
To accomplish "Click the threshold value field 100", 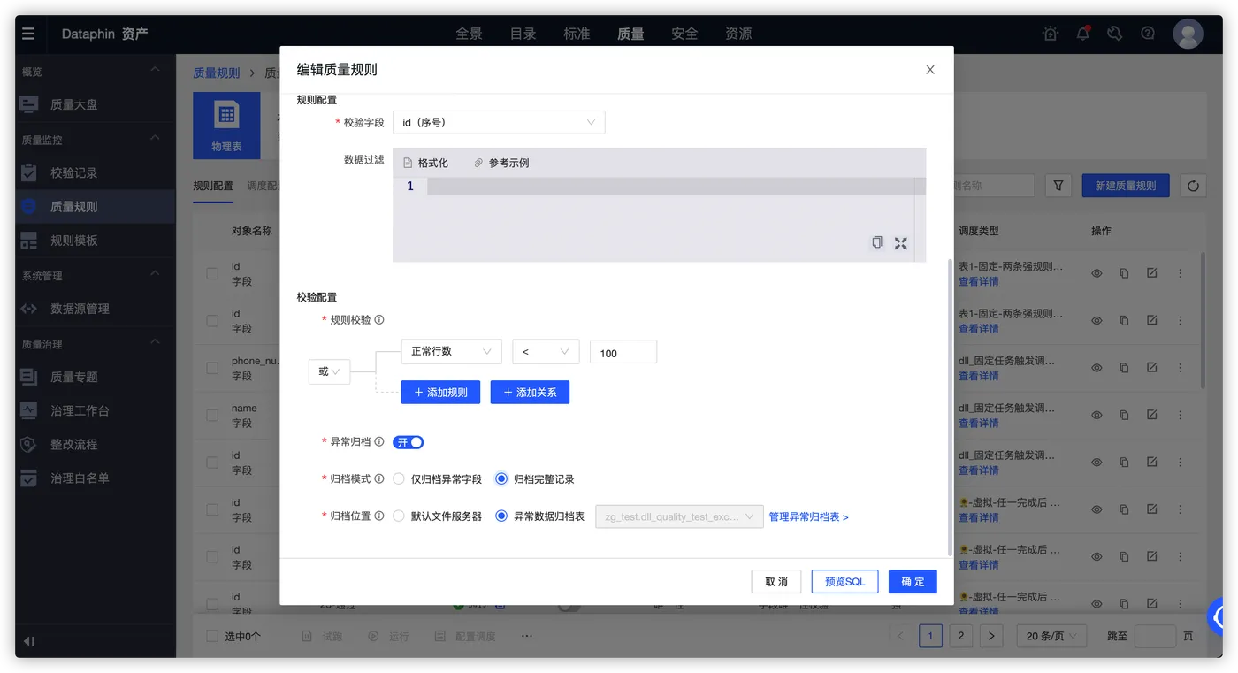I will tap(623, 352).
